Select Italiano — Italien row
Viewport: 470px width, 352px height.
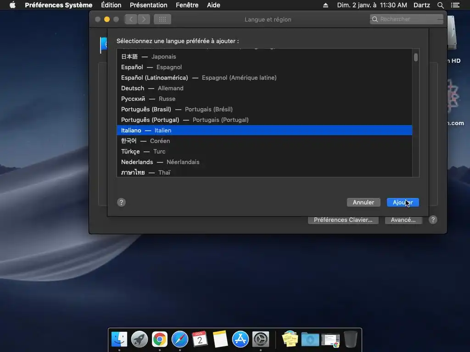tap(264, 130)
